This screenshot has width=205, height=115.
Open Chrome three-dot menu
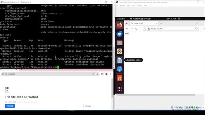tap(111, 74)
